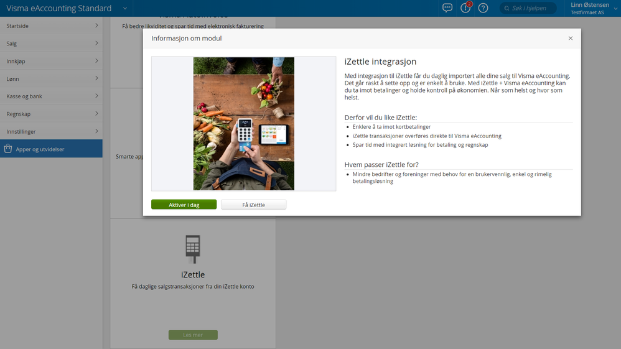
Task: Close the Informasjon om modul dialog
Action: click(x=571, y=38)
